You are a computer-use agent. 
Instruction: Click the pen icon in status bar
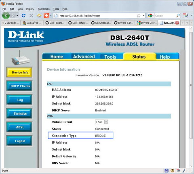(184, 171)
